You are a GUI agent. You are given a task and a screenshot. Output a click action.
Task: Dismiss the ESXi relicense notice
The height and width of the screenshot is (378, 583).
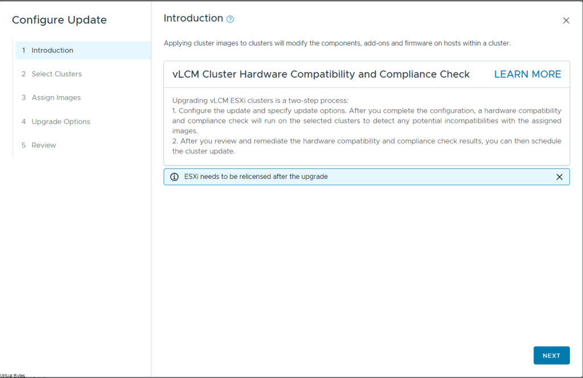click(x=559, y=177)
